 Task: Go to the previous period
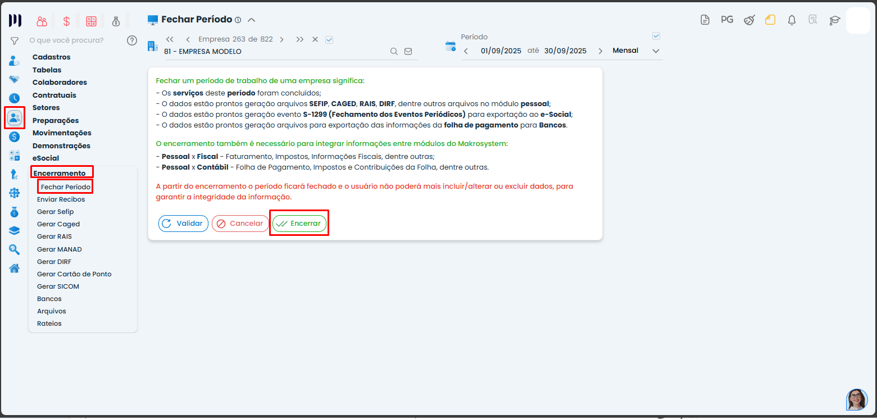[x=466, y=51]
